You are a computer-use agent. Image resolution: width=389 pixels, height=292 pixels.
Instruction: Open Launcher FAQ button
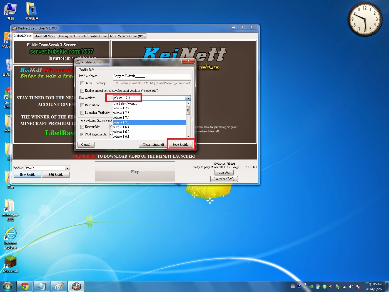(x=224, y=179)
